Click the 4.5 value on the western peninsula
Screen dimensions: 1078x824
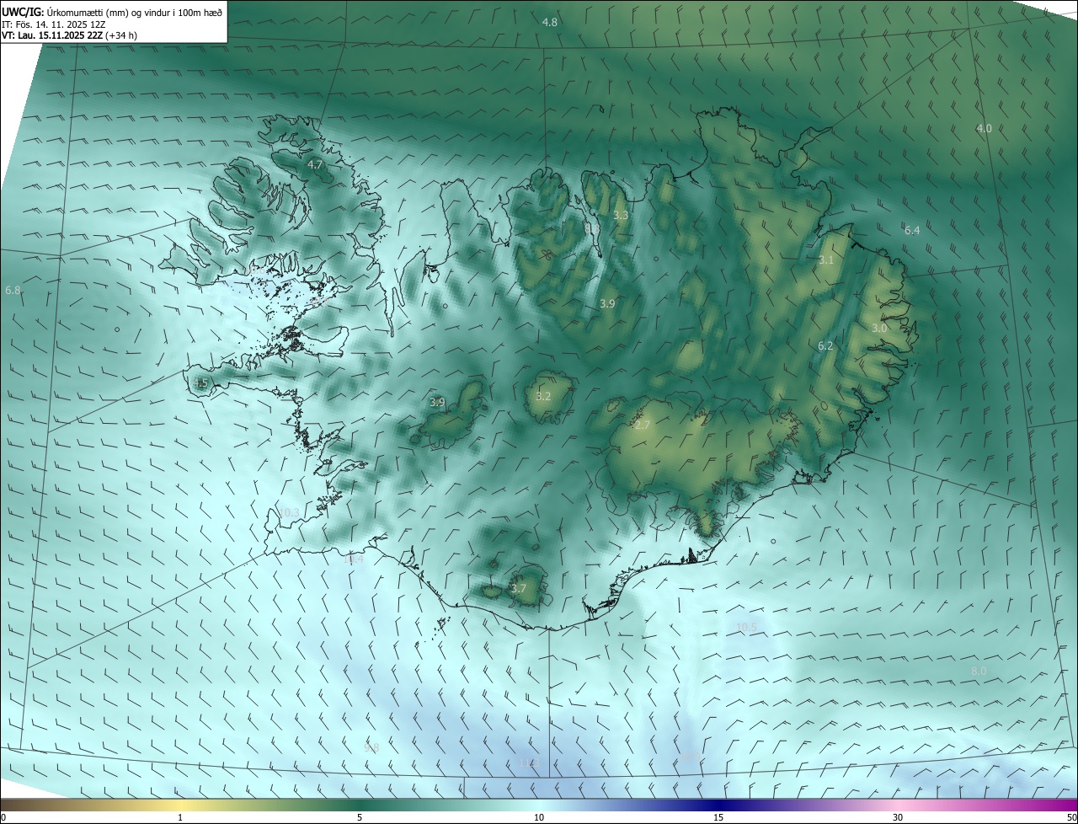[200, 383]
